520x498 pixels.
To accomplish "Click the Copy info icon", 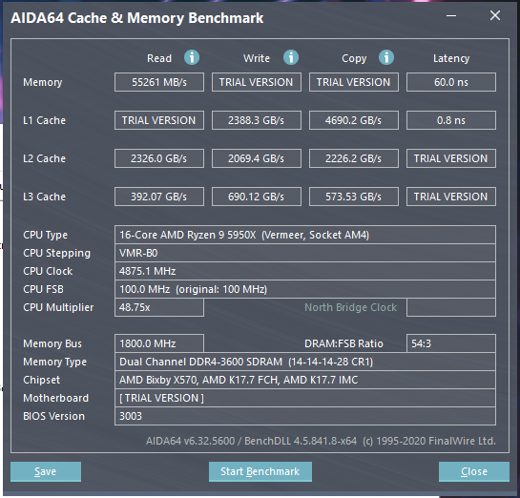I will tap(386, 57).
